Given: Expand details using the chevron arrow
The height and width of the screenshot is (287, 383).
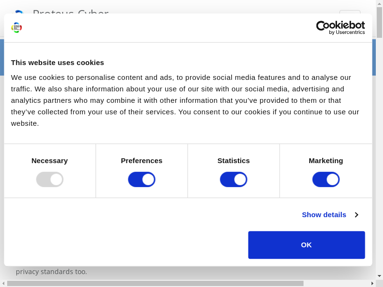Looking at the screenshot, I should (x=357, y=215).
